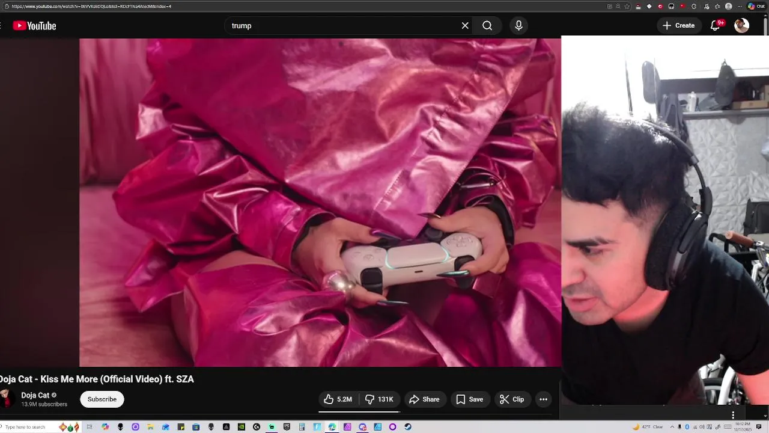Screen dimensions: 769x433
Task: Open browser extensions puzzle icon
Action: (694, 6)
